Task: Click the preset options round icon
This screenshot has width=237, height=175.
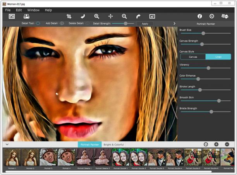Action: click(206, 144)
